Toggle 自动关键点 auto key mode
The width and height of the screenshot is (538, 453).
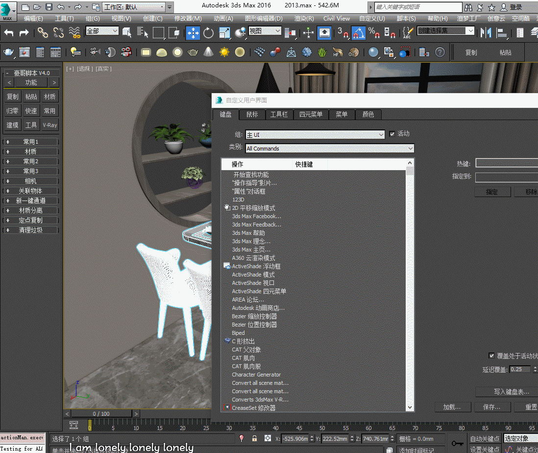485,439
